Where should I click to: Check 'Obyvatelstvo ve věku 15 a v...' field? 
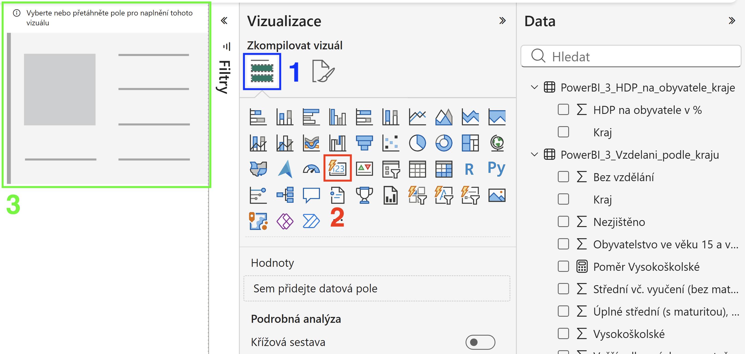click(563, 244)
